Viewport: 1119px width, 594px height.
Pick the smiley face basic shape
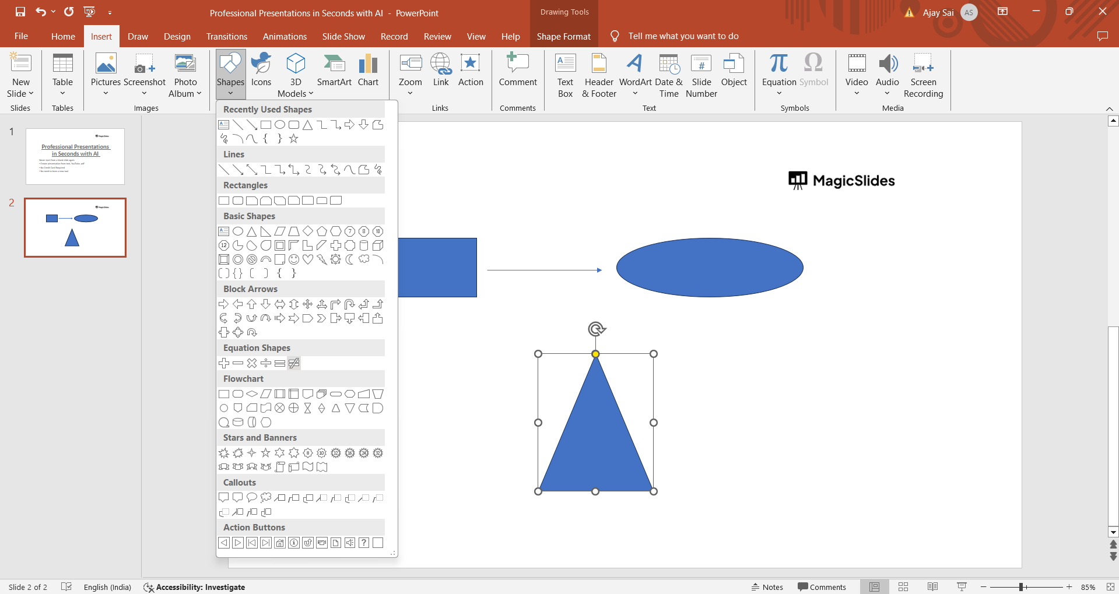(294, 259)
